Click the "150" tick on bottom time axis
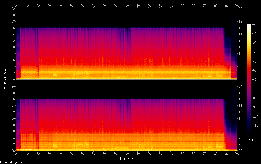This screenshot has width=261, height=164. point(182,154)
